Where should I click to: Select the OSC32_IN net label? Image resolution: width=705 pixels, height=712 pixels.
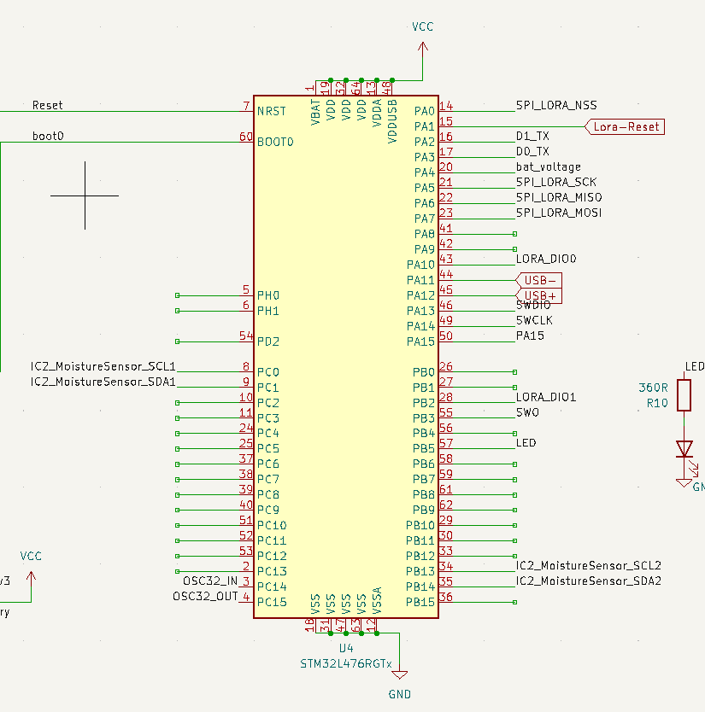tap(210, 581)
